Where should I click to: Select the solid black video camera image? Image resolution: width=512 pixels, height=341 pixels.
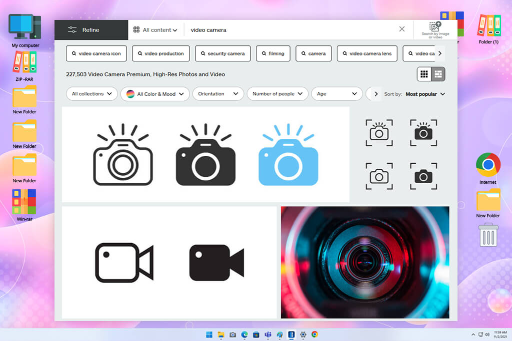[217, 263]
